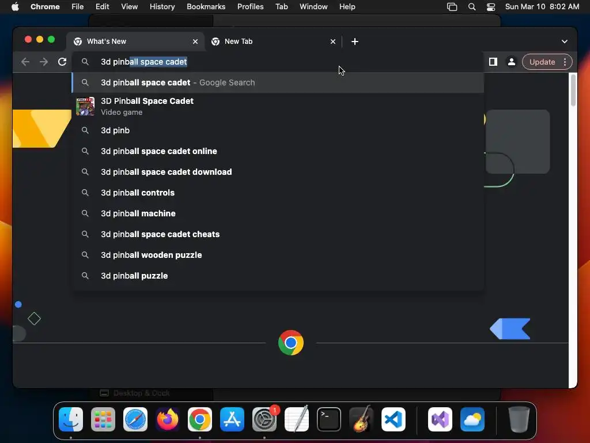Open Terminal from the Dock
This screenshot has height=443, width=590.
coord(329,419)
